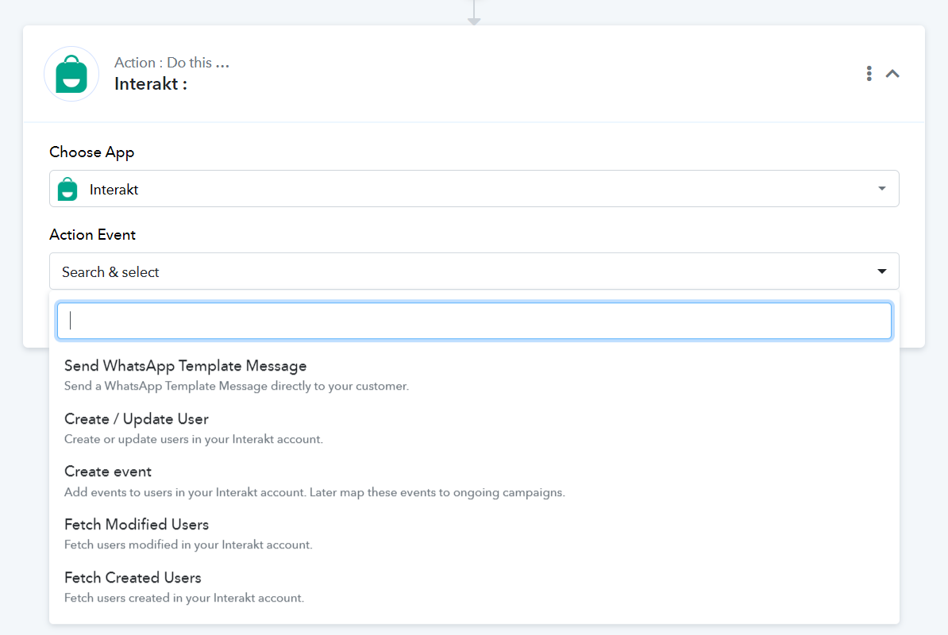Click small Interakt icon in Choose App field
Screen dimensions: 948x635
67,189
